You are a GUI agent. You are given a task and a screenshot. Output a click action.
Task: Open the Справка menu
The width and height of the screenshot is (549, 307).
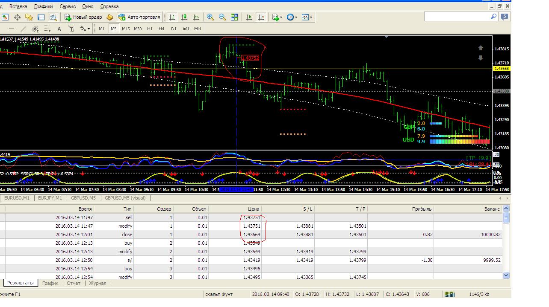pos(110,6)
